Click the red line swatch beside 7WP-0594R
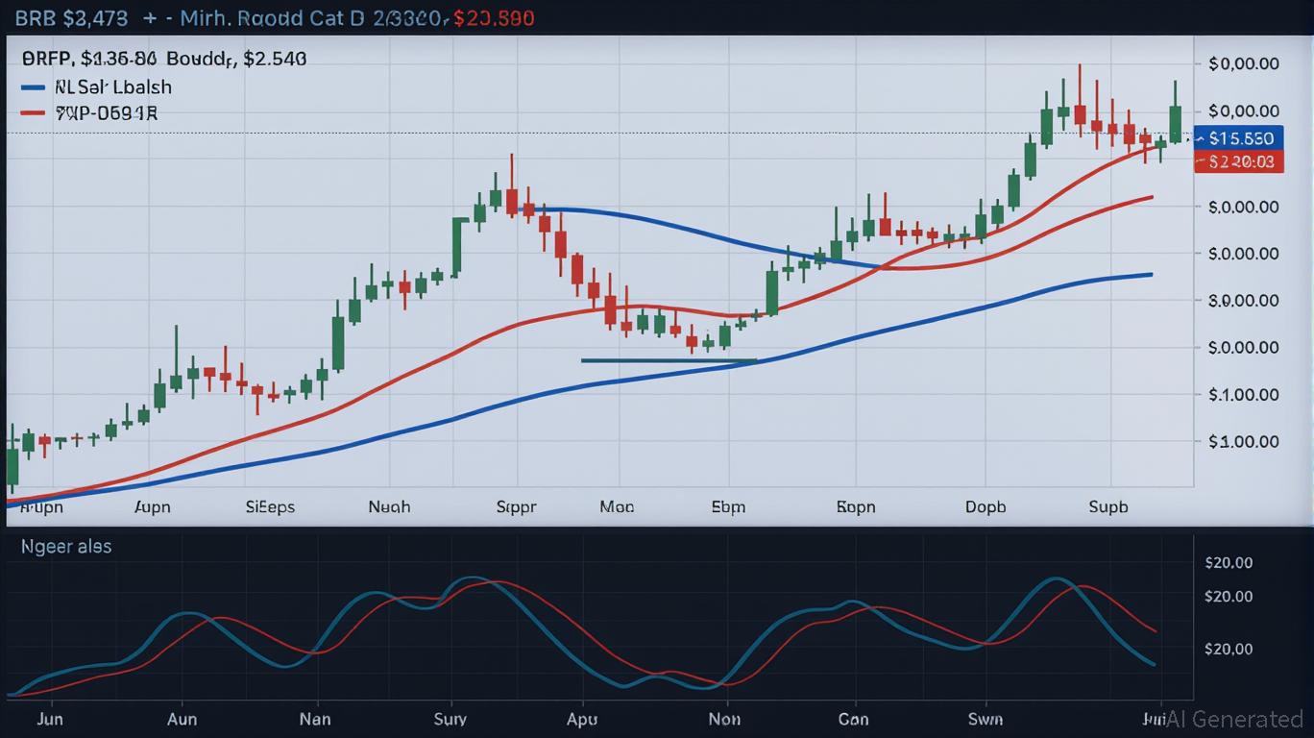 tap(33, 113)
